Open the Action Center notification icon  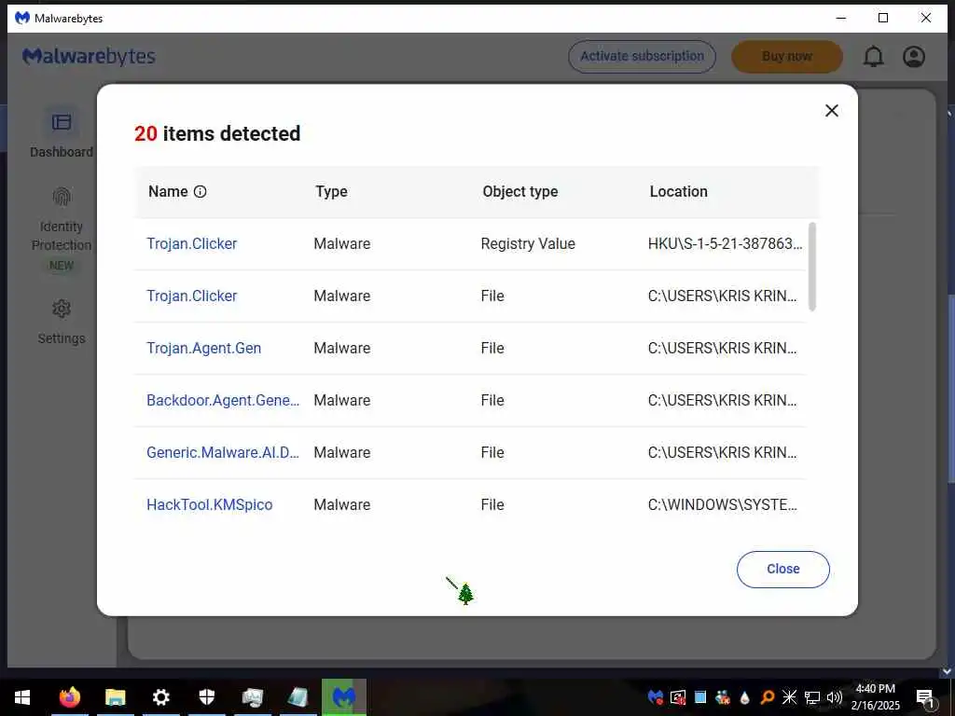pos(925,698)
